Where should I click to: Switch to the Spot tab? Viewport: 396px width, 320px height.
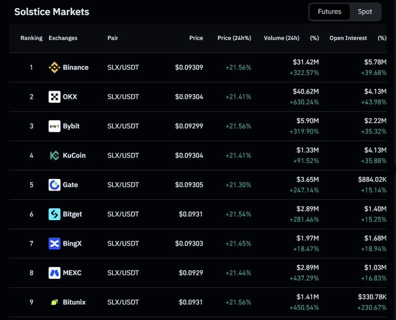[x=365, y=12]
